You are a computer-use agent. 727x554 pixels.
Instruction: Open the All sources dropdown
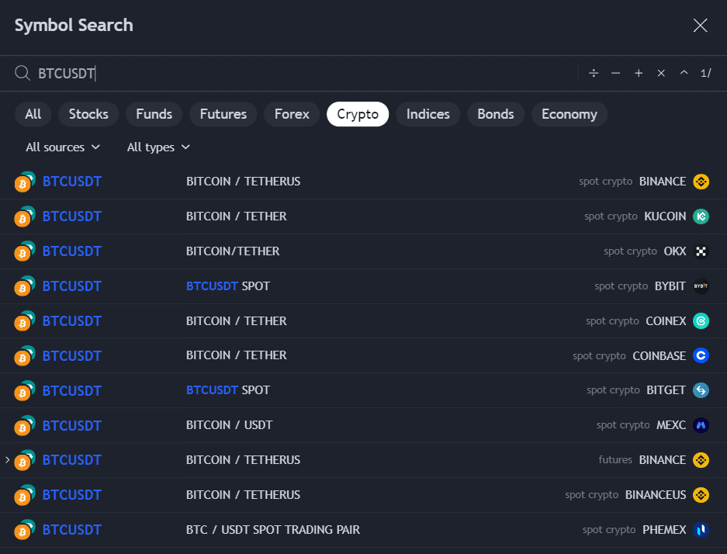coord(63,147)
